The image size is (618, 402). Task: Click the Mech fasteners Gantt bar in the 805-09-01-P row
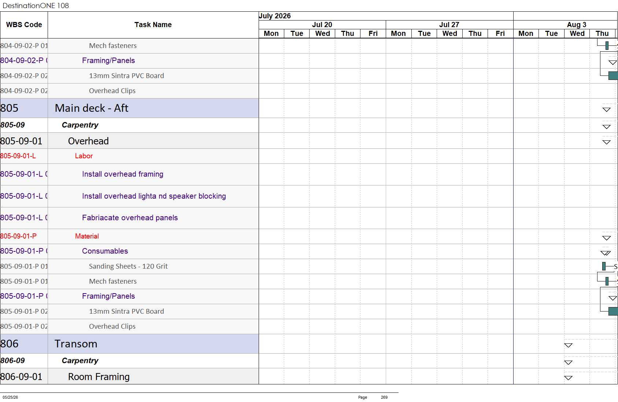pyautogui.click(x=607, y=281)
